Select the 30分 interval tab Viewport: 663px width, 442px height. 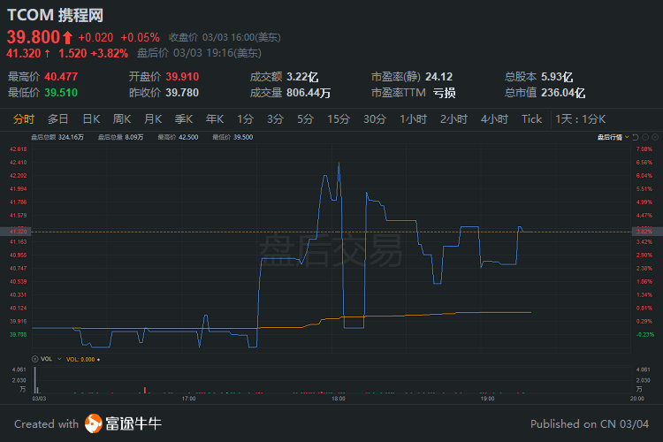pos(375,119)
